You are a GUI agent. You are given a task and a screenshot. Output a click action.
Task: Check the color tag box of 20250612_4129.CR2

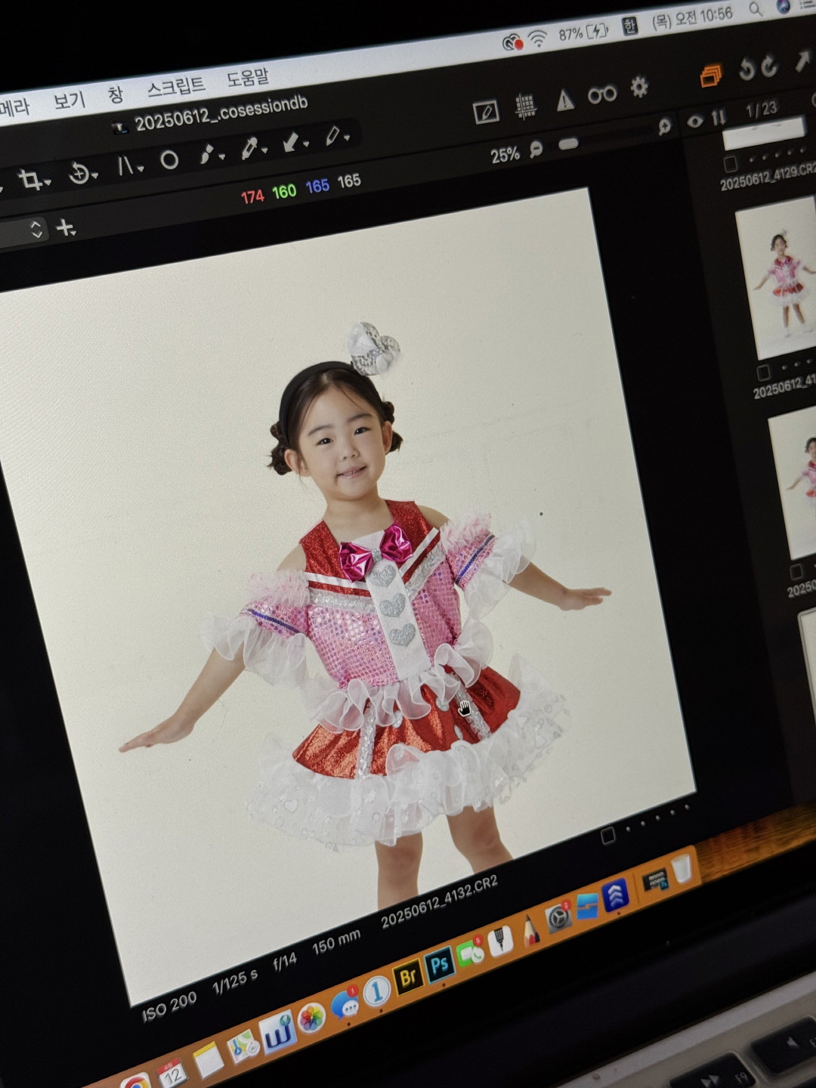point(730,164)
